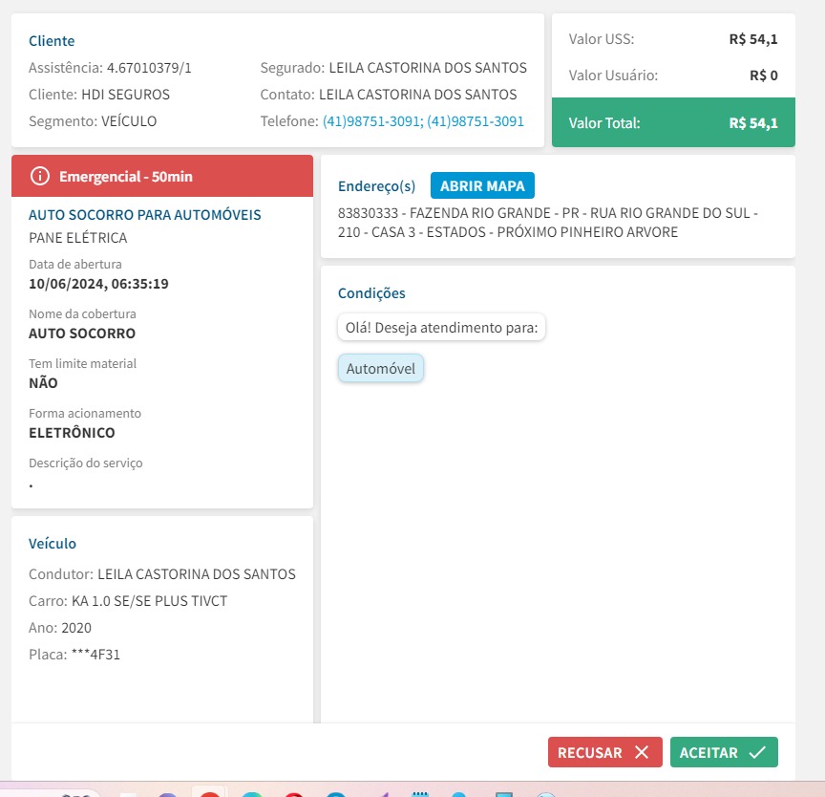Click the Veículo section heading
Image resolution: width=825 pixels, height=797 pixels.
[53, 544]
